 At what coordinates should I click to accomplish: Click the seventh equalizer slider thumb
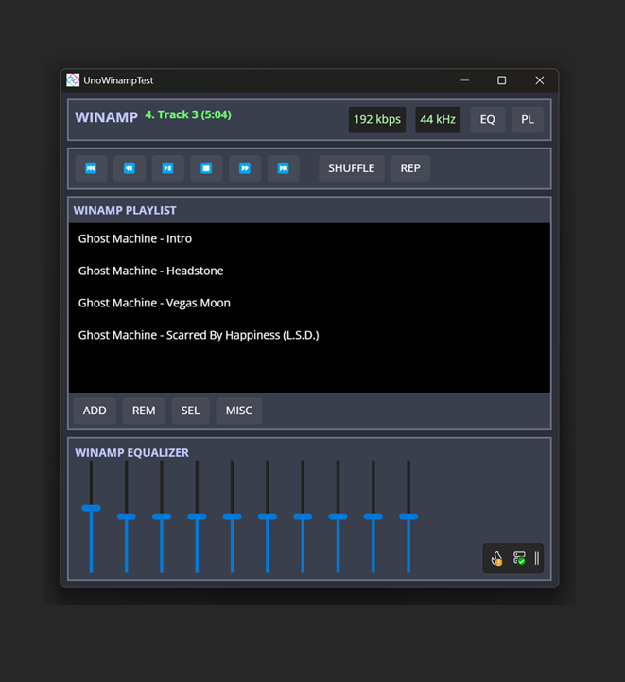[x=303, y=516]
